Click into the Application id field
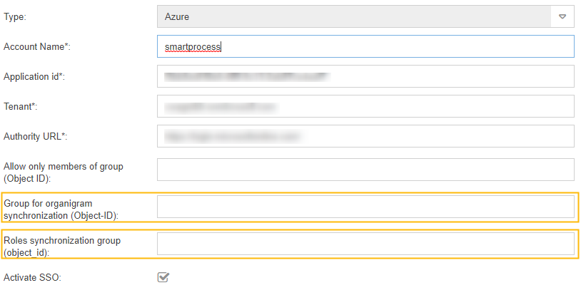This screenshot has height=290, width=581. click(365, 76)
